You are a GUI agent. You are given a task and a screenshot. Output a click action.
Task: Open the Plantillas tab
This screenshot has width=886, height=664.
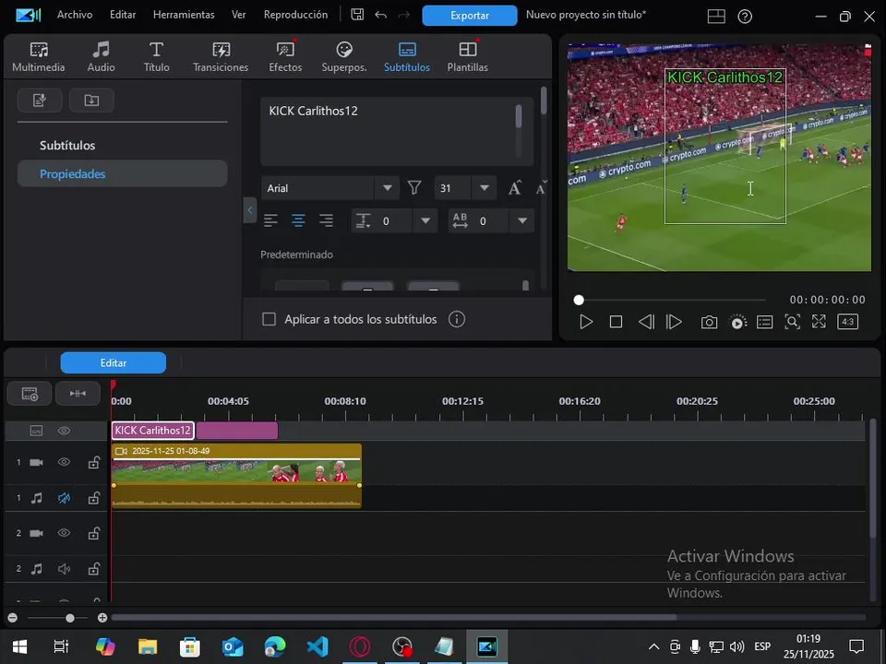[467, 57]
